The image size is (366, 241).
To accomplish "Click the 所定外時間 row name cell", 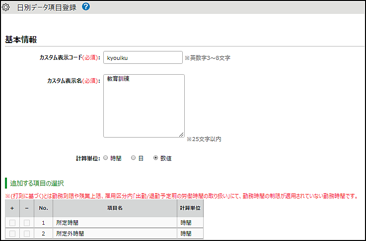I will tap(115, 234).
